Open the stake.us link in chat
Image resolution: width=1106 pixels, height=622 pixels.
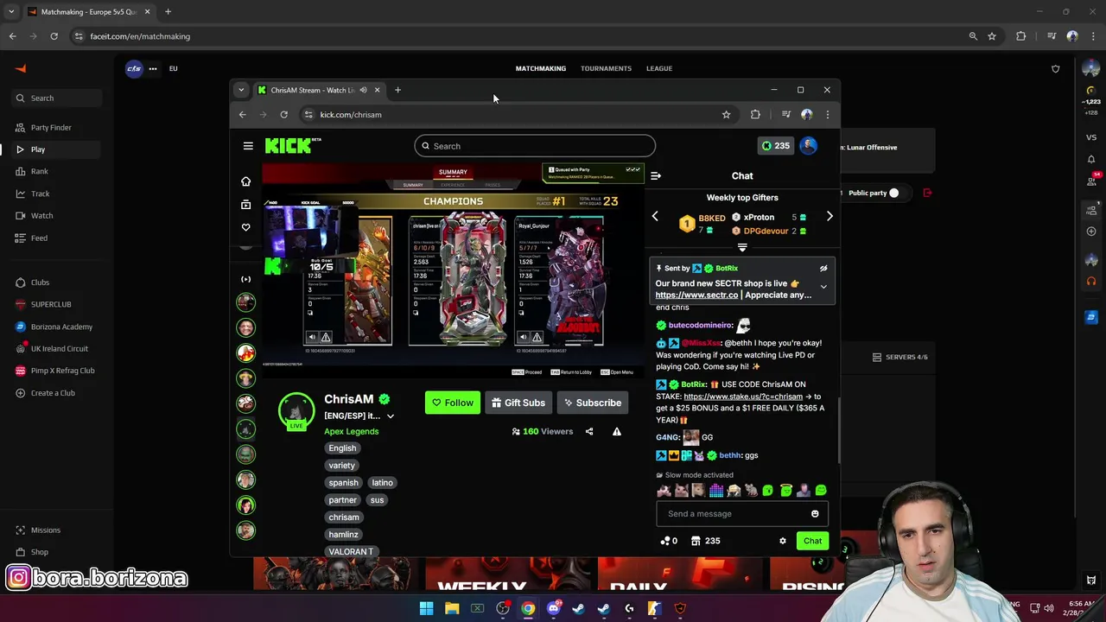[x=743, y=397]
